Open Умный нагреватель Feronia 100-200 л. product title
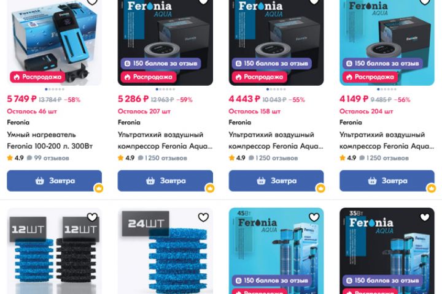 [50, 140]
